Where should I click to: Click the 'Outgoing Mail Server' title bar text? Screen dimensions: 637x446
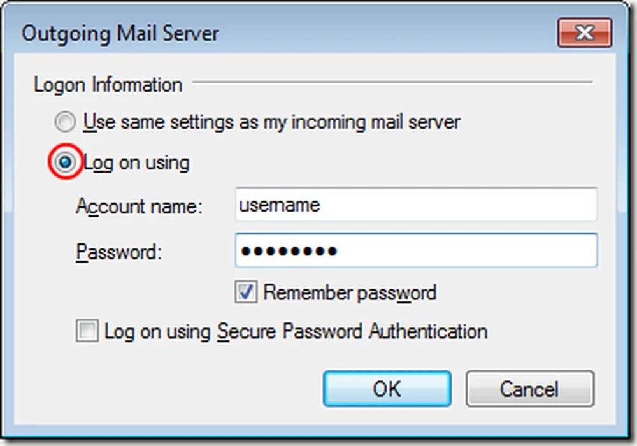120,33
